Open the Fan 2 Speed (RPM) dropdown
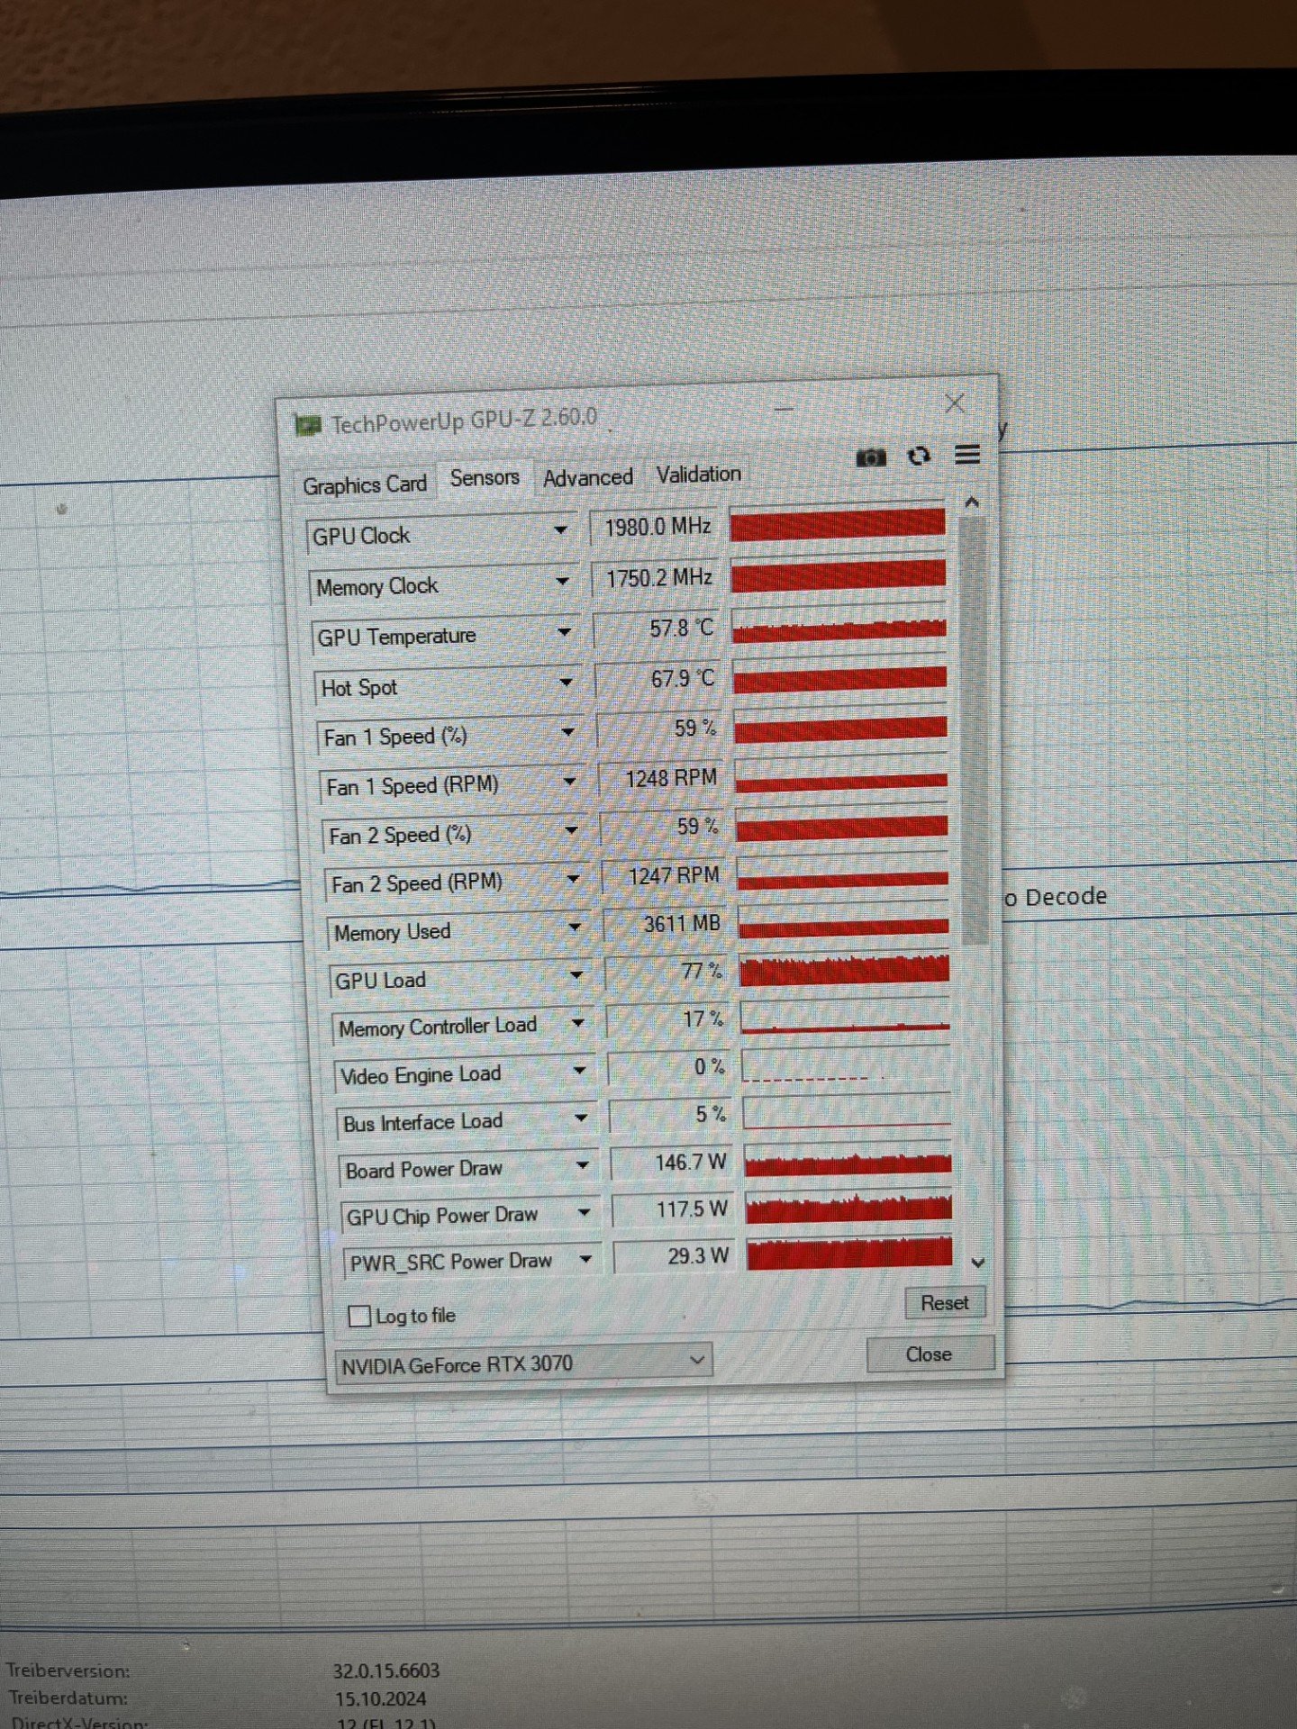This screenshot has height=1729, width=1297. (573, 878)
